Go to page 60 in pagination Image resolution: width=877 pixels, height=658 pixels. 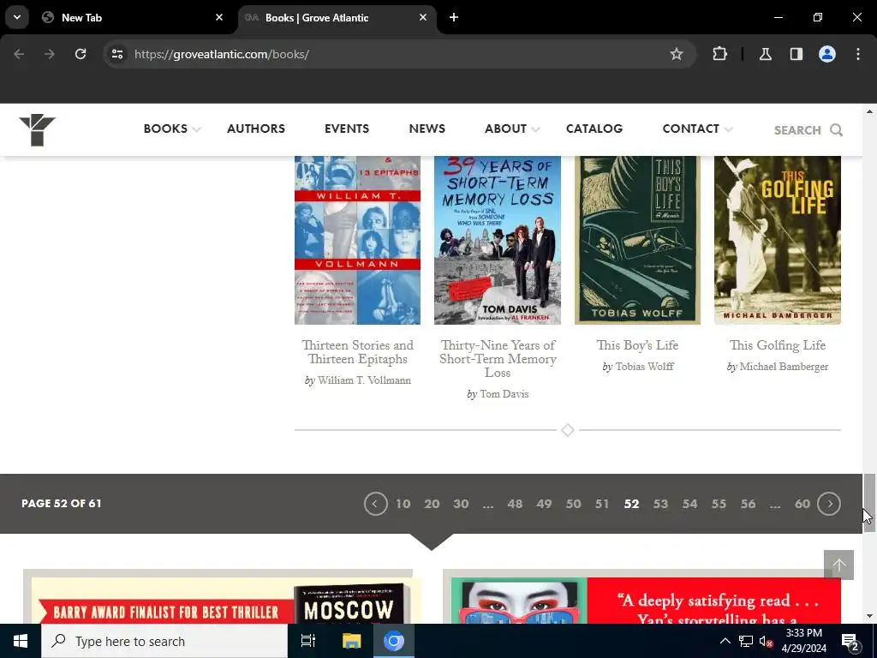click(802, 504)
